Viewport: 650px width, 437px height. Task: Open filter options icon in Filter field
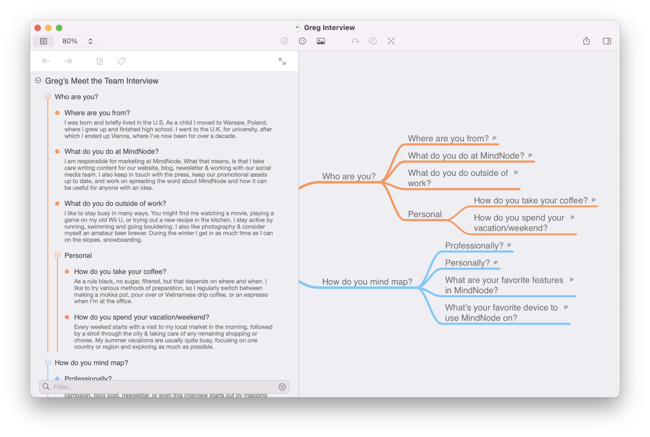(282, 387)
